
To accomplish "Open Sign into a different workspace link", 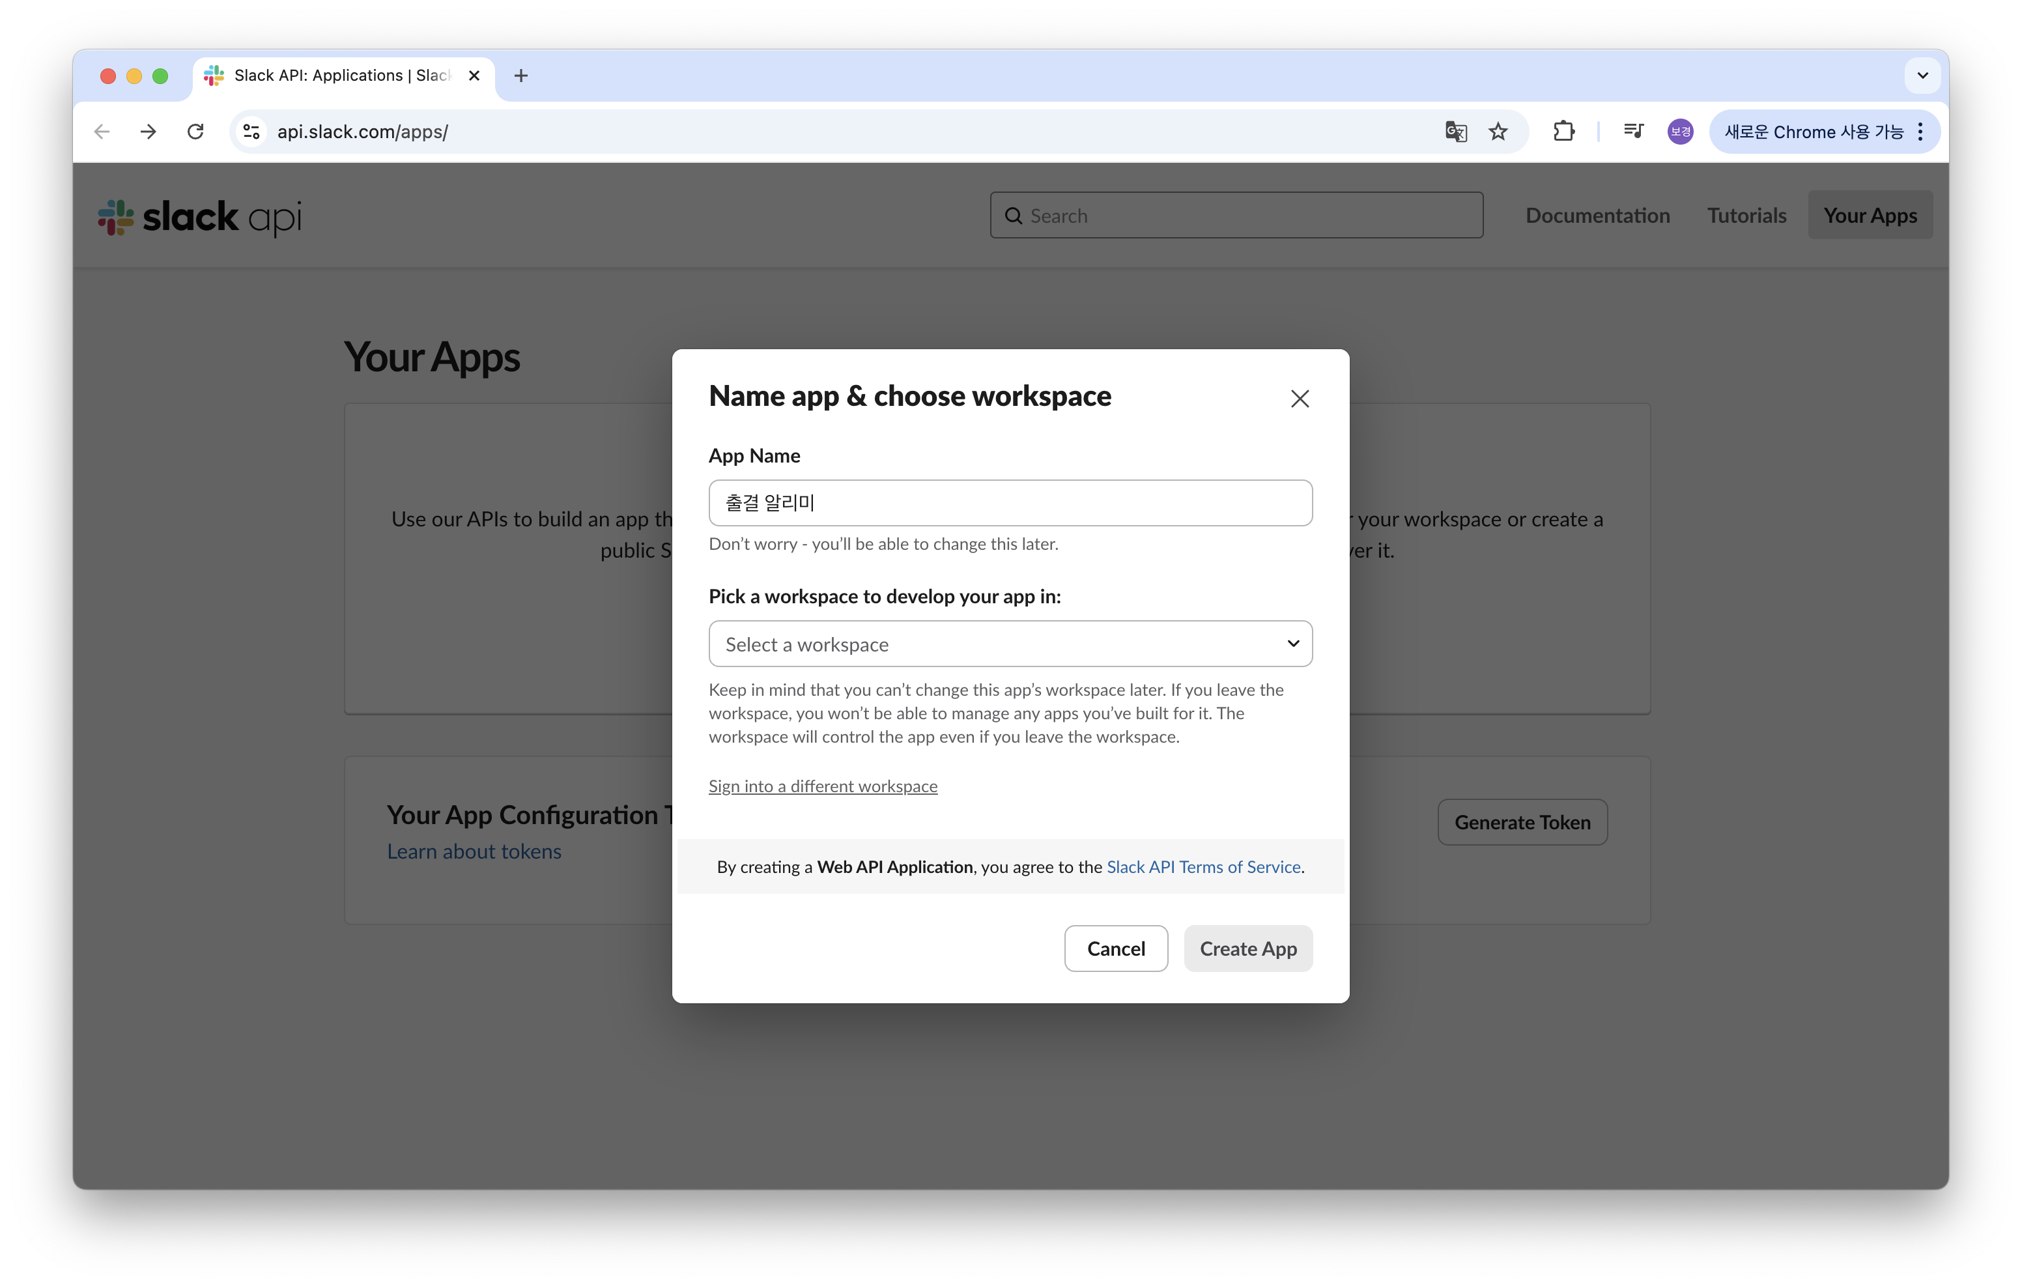I will coord(822,786).
